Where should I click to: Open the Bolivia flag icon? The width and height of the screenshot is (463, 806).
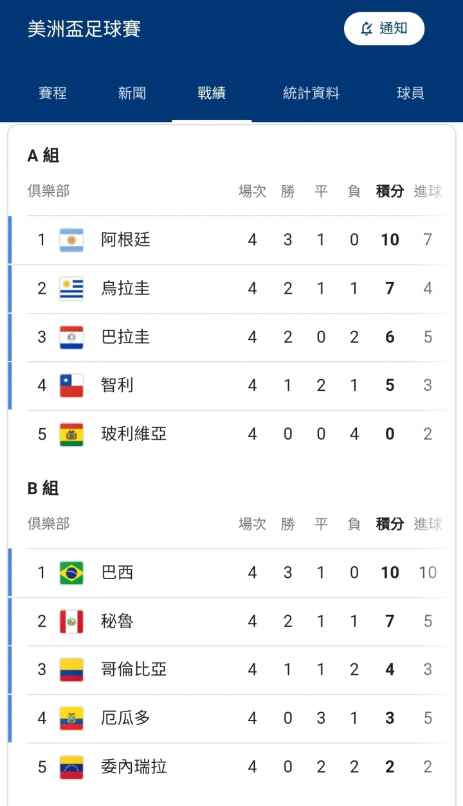pos(71,434)
